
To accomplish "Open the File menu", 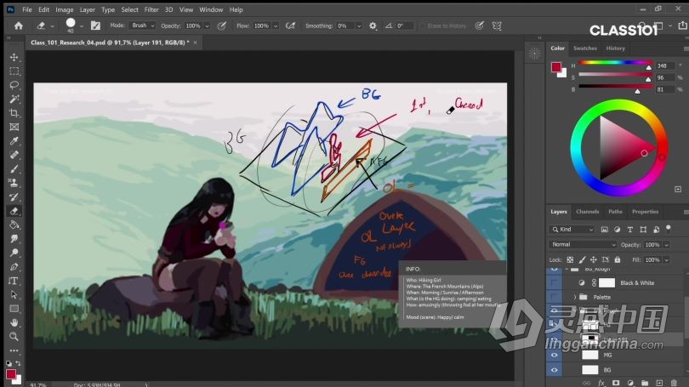I will point(27,9).
